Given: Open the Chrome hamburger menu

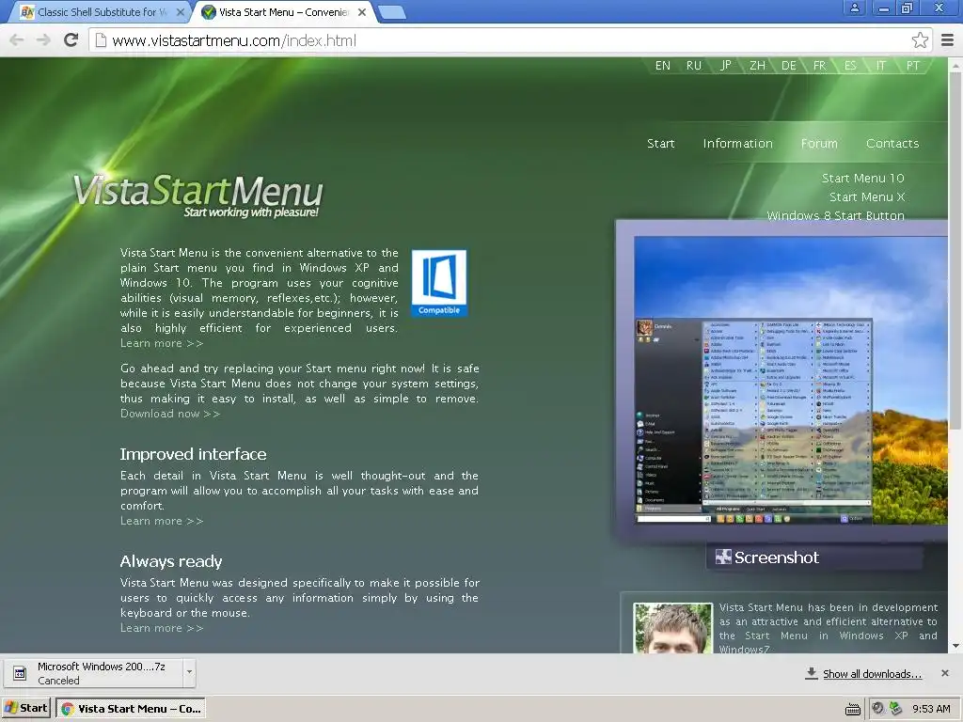Looking at the screenshot, I should point(948,40).
